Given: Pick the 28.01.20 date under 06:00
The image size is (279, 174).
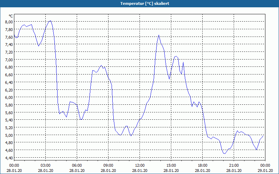Looking at the screenshot, I should click(77, 171).
